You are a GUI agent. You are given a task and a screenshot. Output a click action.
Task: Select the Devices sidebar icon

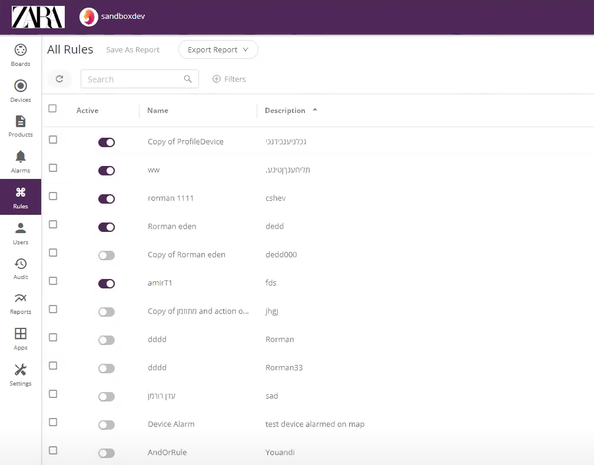point(20,89)
